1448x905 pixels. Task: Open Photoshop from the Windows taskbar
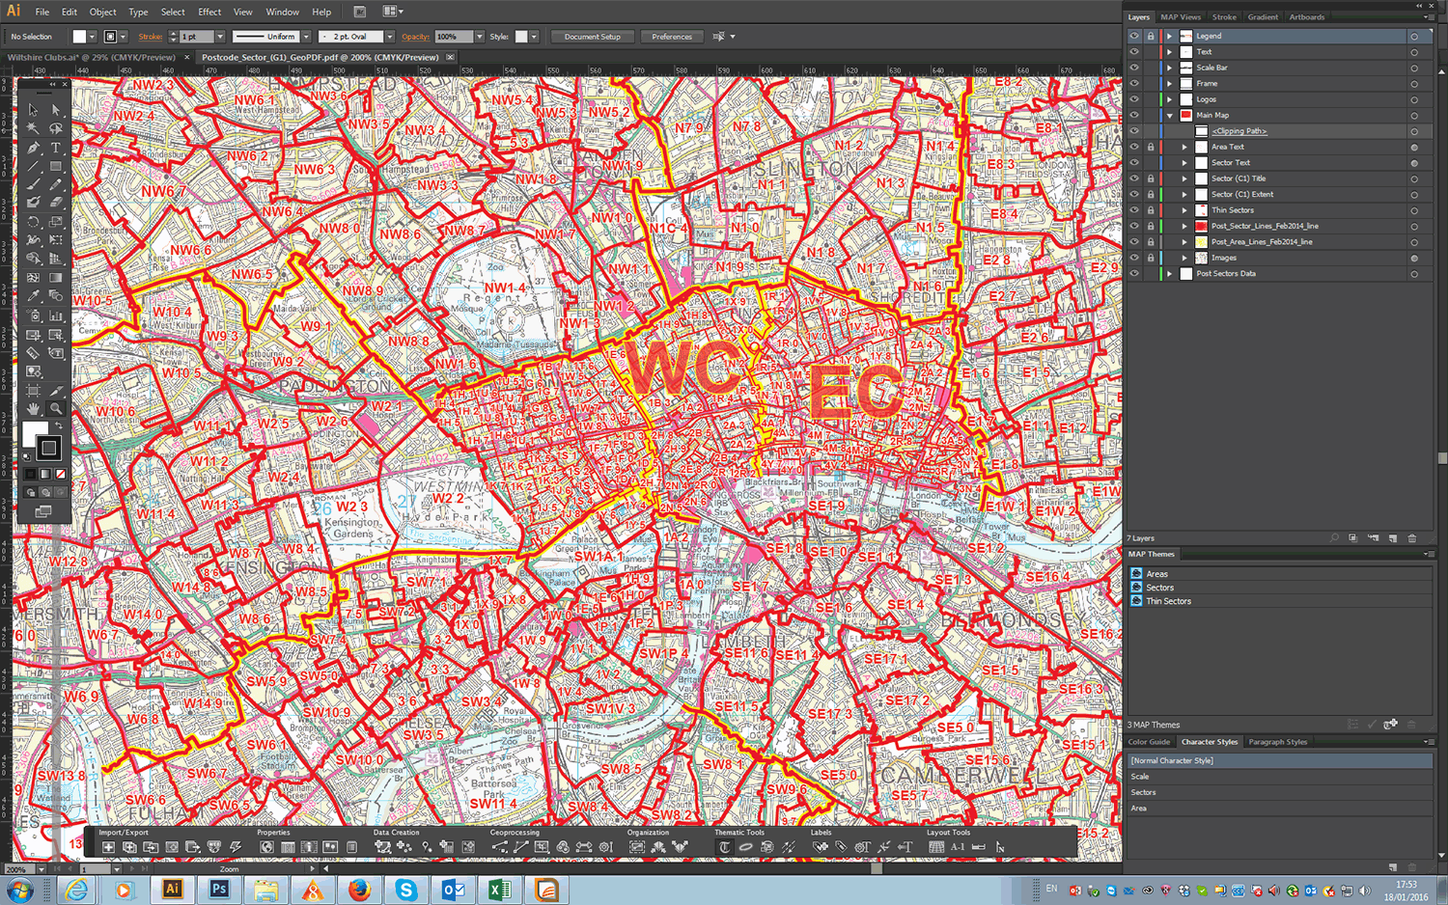tap(219, 890)
